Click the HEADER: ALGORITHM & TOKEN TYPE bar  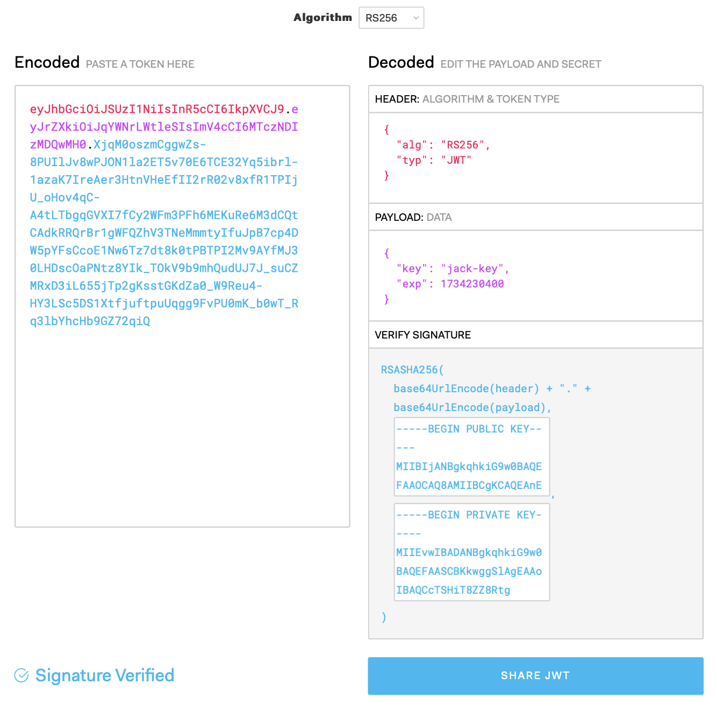[535, 99]
